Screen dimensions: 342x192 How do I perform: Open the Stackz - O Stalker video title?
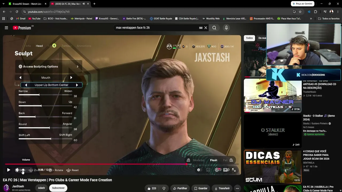(319, 118)
